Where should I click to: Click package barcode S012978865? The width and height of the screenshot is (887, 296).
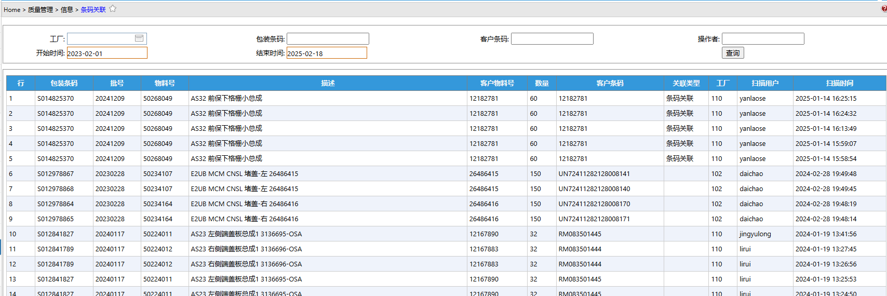56,219
